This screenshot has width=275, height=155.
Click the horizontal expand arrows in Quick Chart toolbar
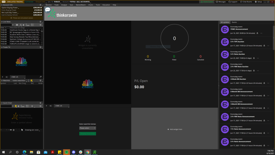[11, 130]
